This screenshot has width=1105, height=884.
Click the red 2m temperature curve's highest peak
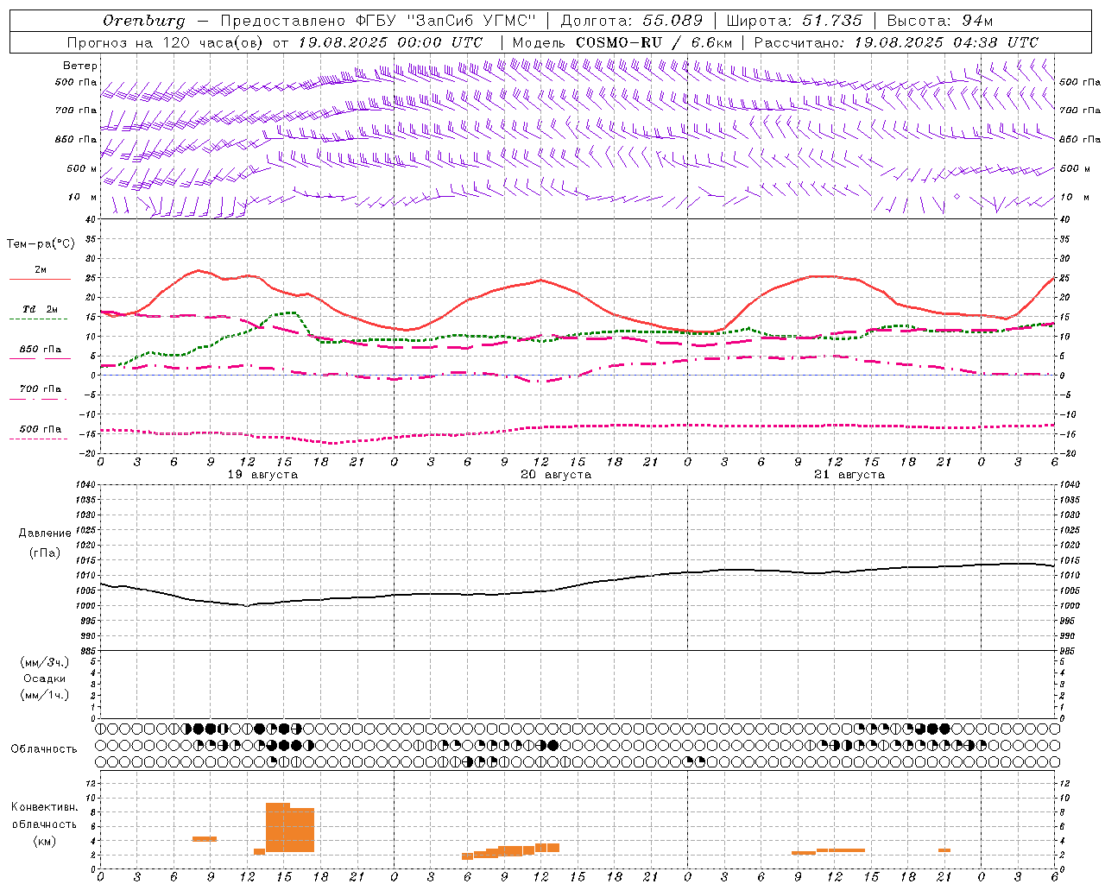pos(199,270)
